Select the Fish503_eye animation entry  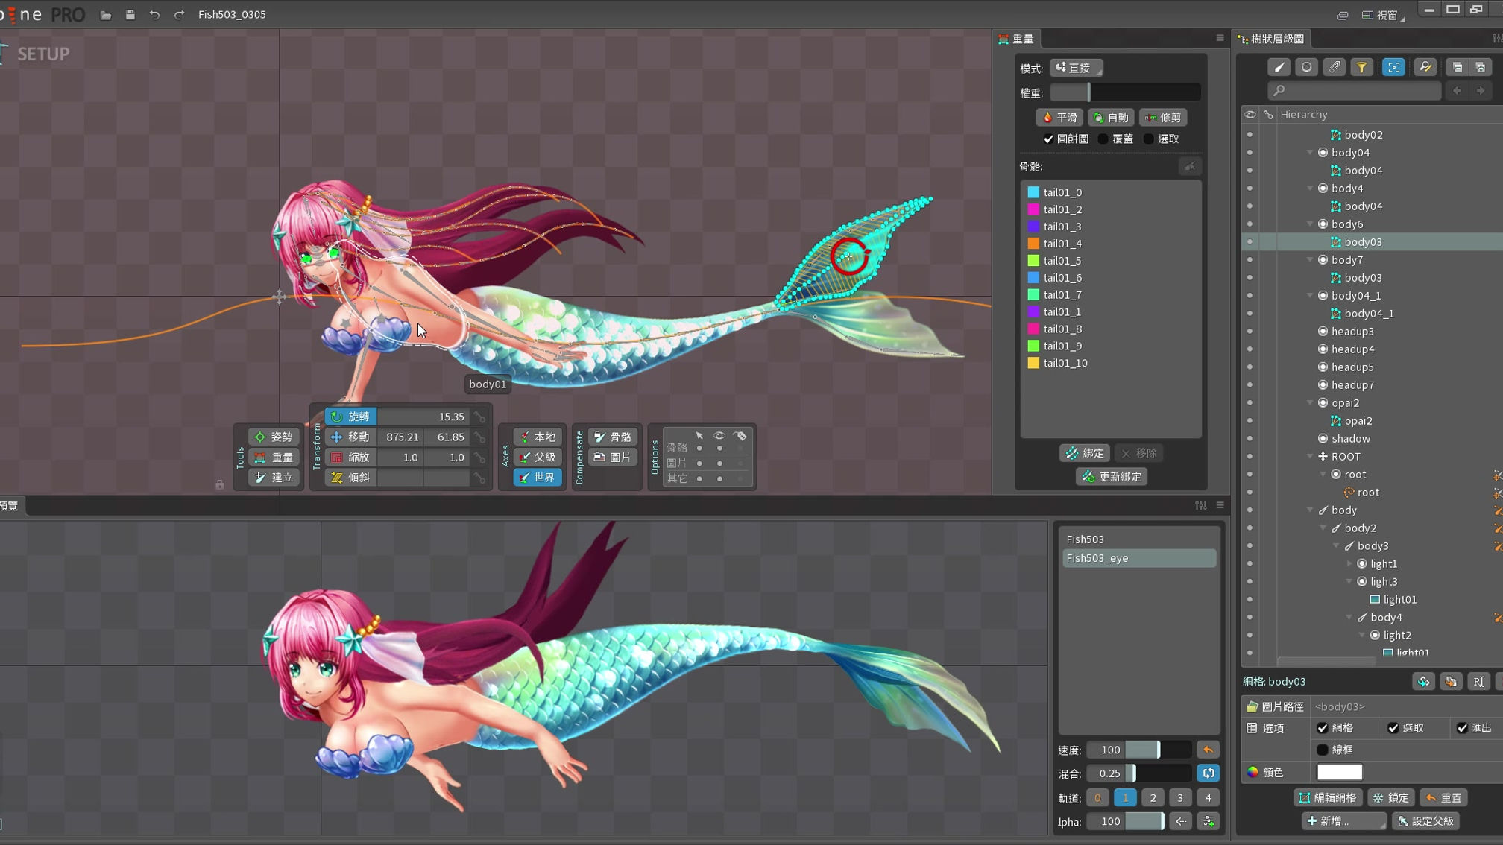[x=1138, y=558]
